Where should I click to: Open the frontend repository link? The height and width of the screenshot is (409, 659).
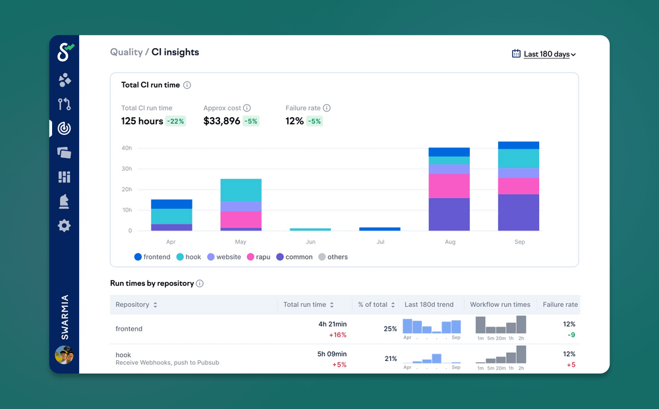[x=129, y=329]
